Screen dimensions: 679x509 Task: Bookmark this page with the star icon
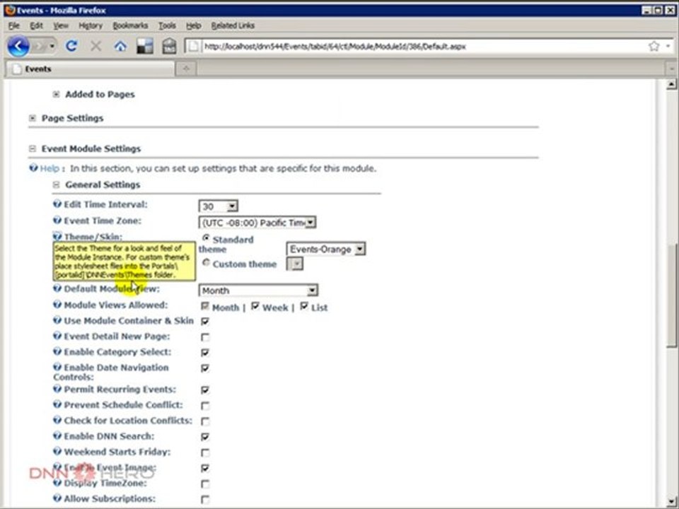[x=654, y=46]
